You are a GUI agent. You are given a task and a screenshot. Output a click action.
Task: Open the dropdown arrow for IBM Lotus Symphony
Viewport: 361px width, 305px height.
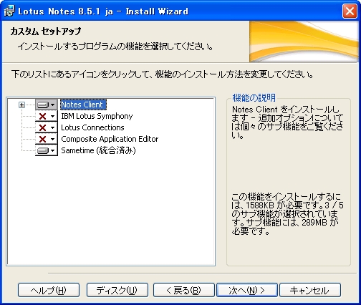pyautogui.click(x=53, y=117)
